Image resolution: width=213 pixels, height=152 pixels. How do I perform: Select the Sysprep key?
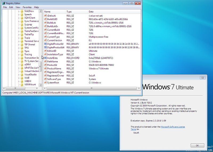(x=28, y=24)
